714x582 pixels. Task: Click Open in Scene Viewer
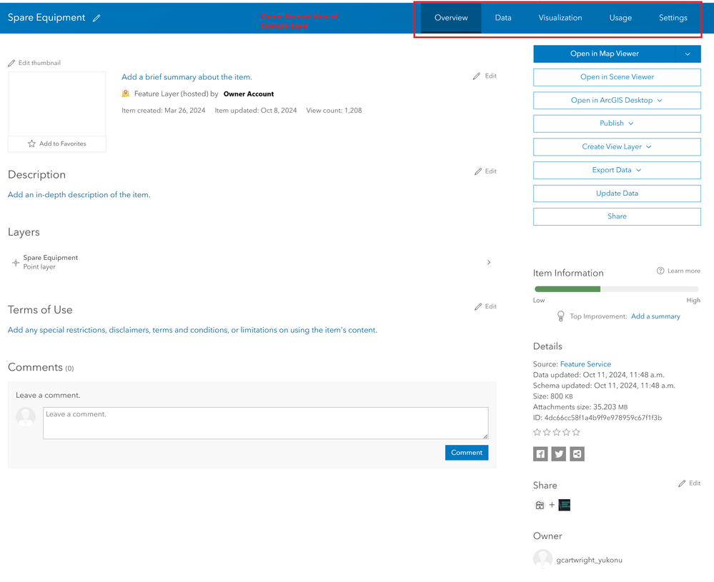pos(617,77)
